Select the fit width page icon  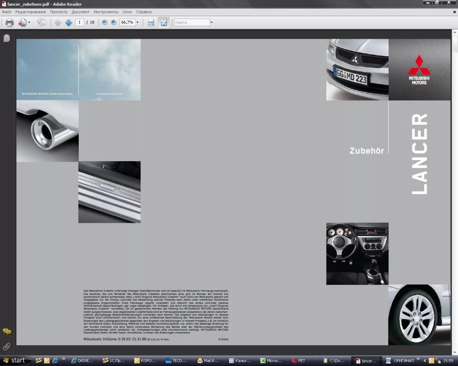coord(151,23)
